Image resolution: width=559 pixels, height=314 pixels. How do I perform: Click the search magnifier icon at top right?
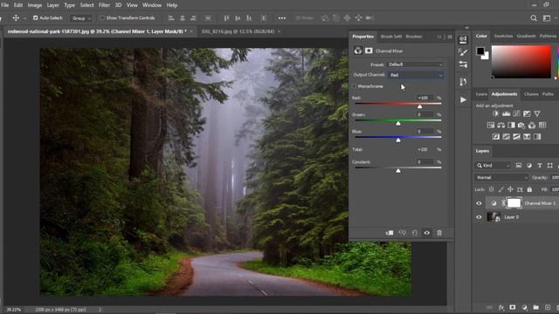point(534,17)
